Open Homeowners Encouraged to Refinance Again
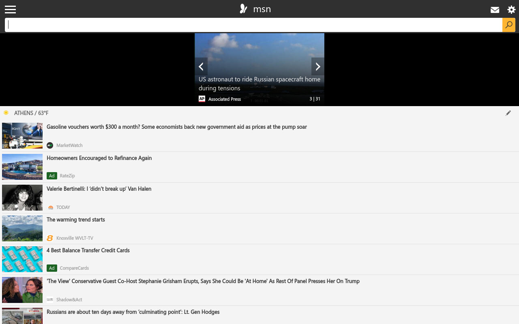Image resolution: width=519 pixels, height=324 pixels. click(99, 158)
